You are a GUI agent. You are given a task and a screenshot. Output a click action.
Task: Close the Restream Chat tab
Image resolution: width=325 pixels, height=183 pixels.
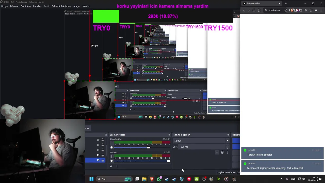[x=280, y=3]
